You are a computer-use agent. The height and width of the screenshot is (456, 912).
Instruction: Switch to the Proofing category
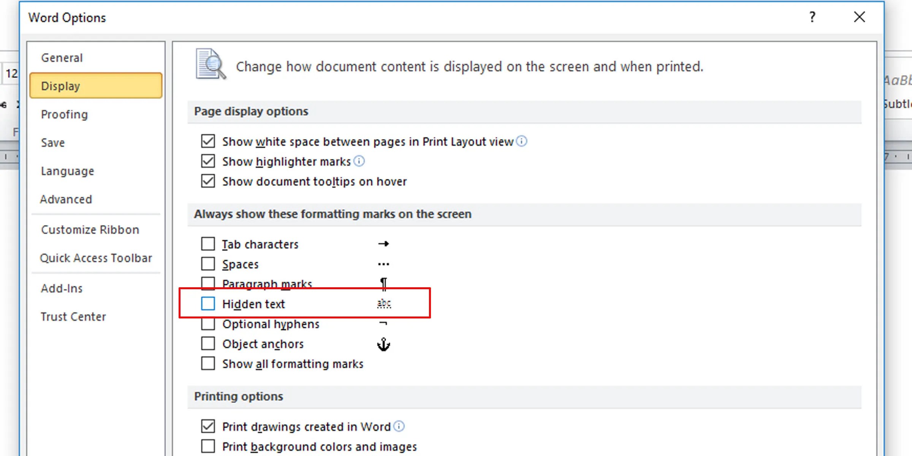[x=64, y=114]
